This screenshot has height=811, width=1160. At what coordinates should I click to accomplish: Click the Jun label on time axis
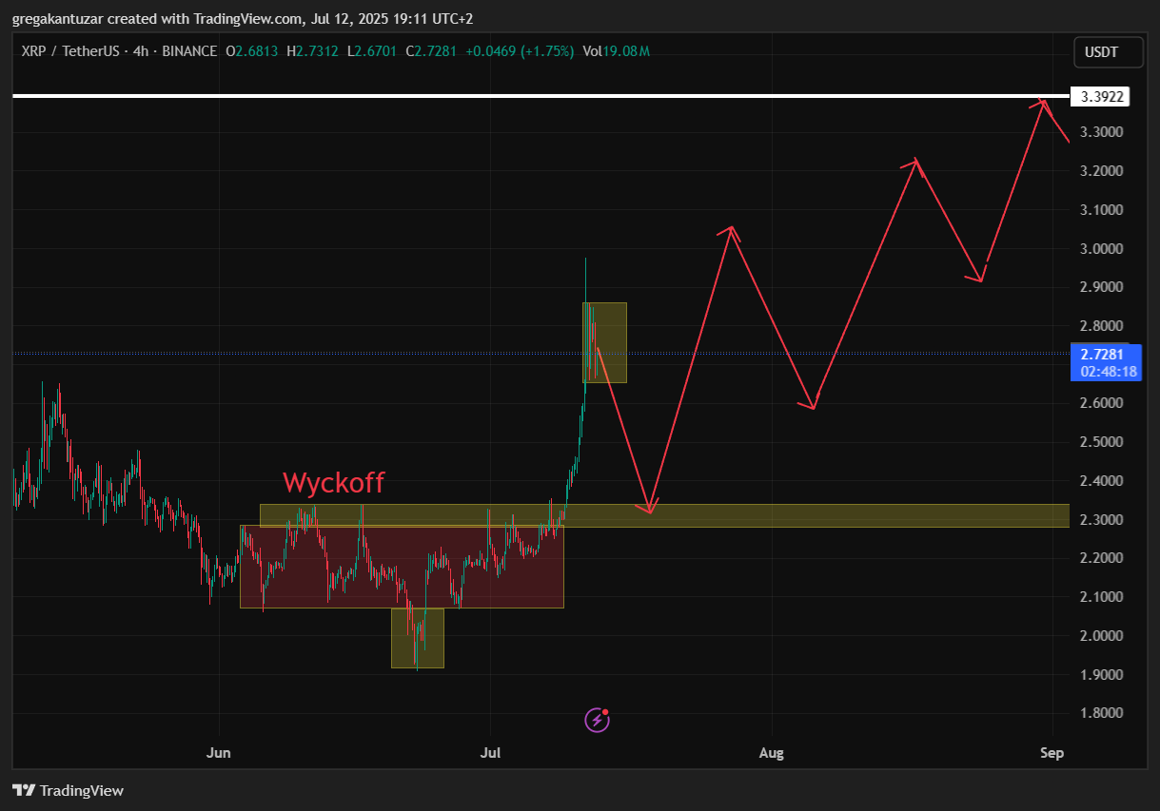[x=219, y=753]
